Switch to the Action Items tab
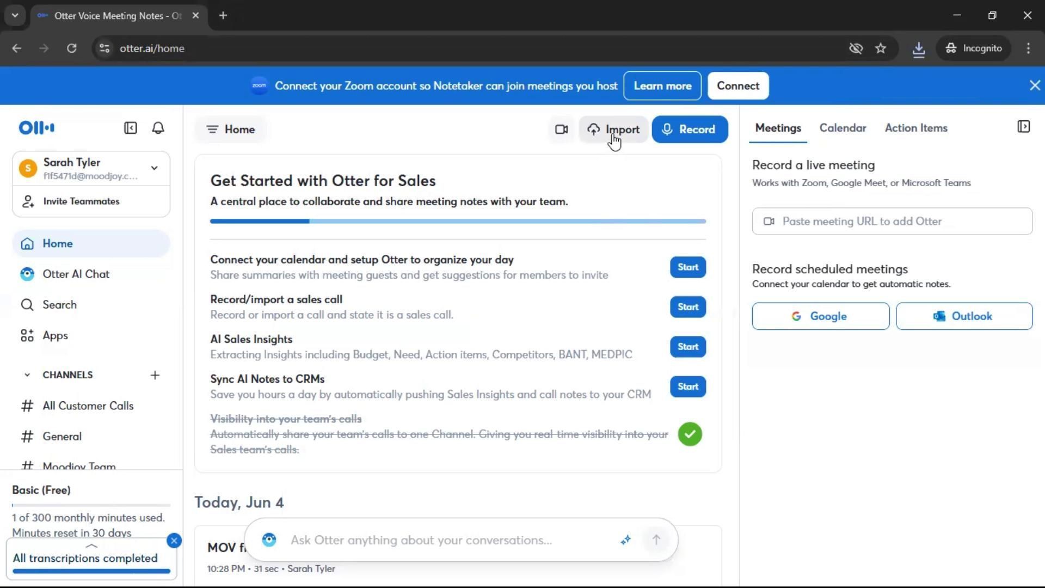 click(x=915, y=128)
